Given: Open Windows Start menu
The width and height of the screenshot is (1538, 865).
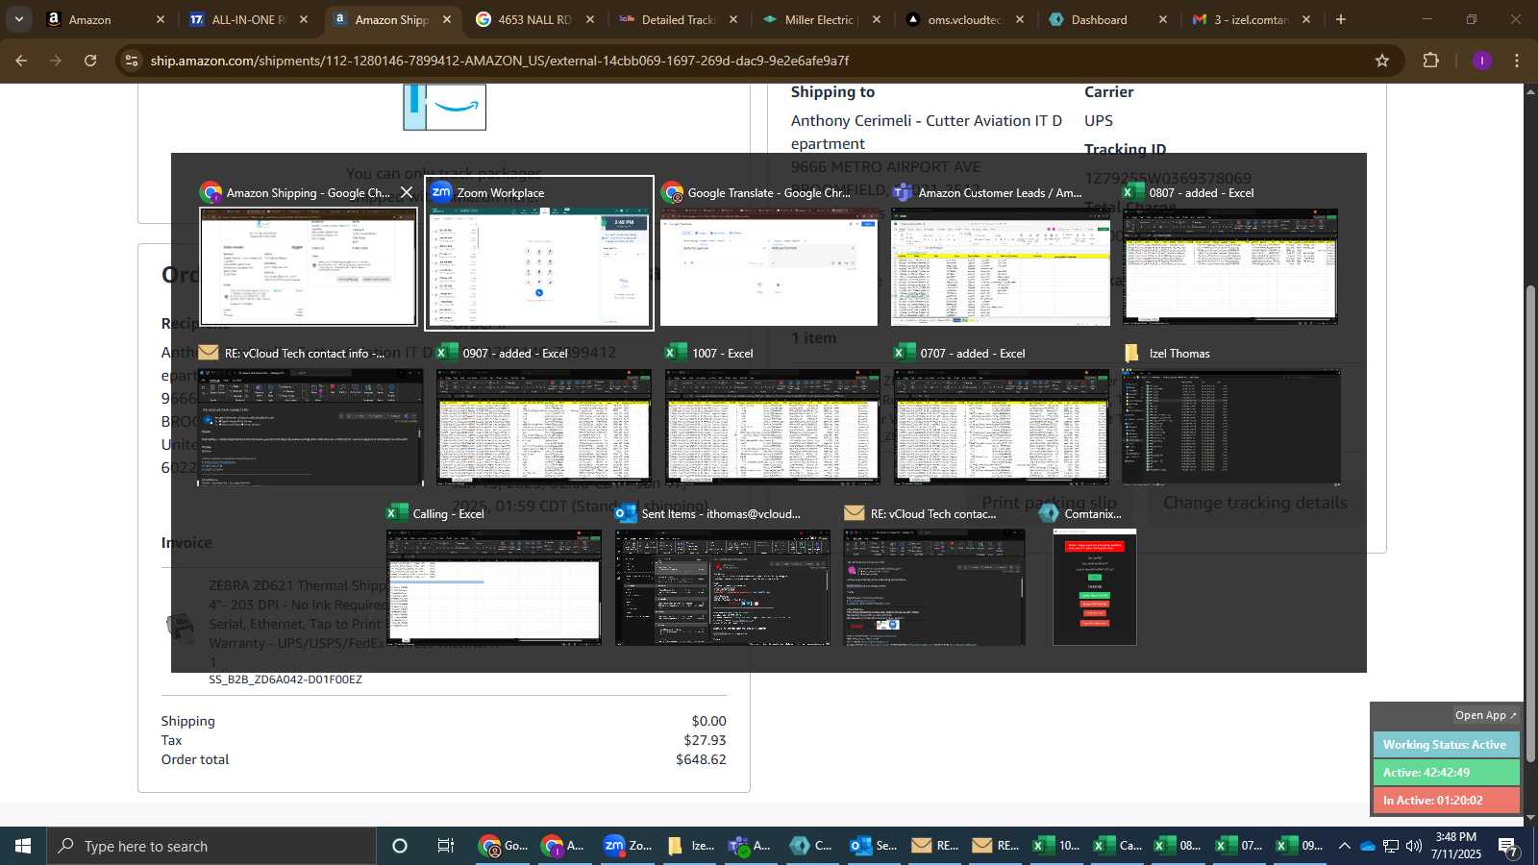Looking at the screenshot, I should click(23, 846).
